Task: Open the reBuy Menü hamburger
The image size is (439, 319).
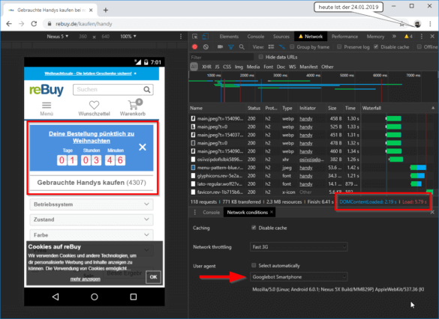Action: (47, 109)
